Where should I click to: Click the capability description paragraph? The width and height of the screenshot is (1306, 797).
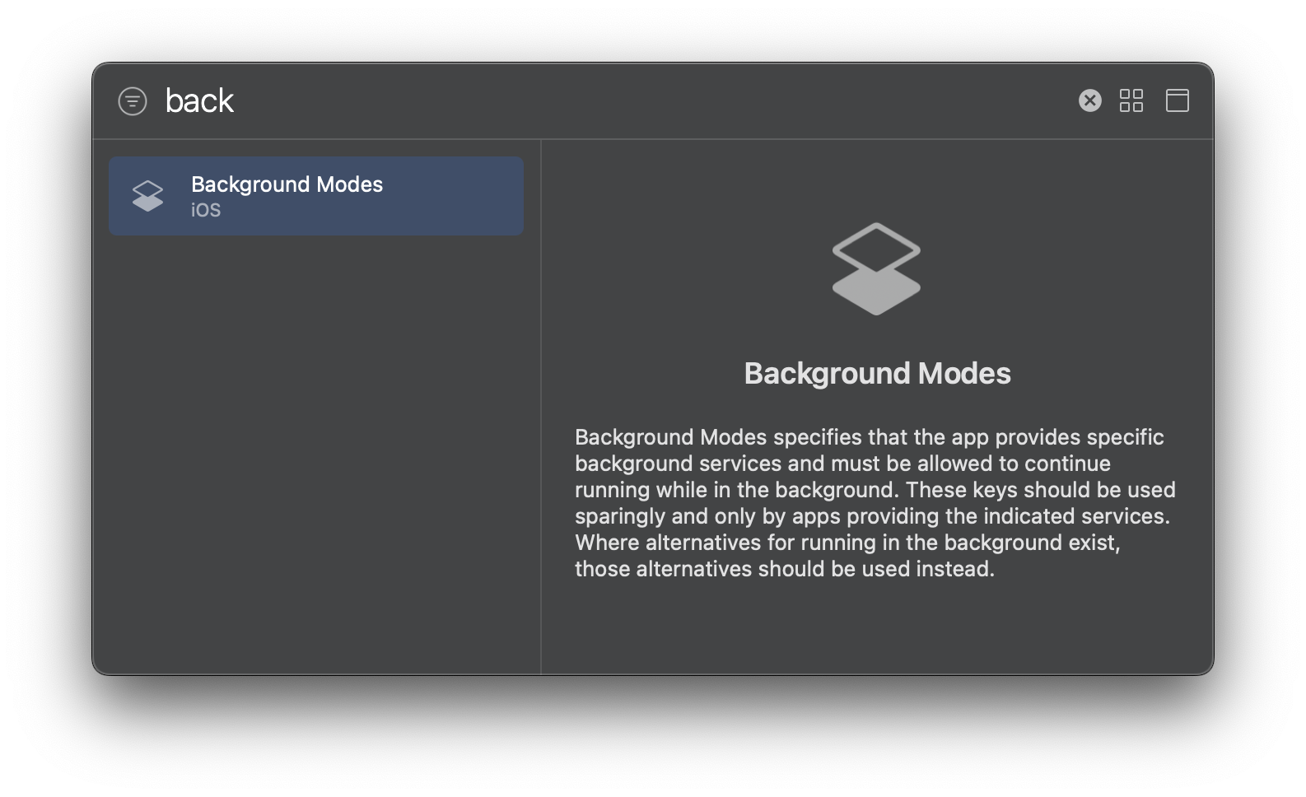tap(875, 502)
